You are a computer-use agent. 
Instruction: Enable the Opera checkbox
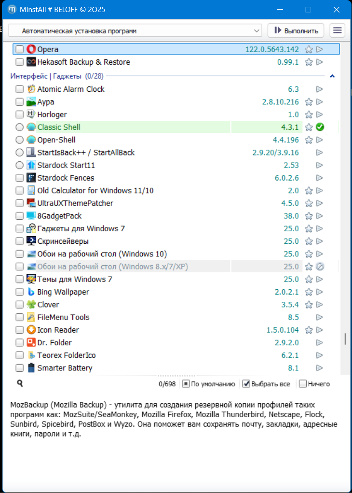pyautogui.click(x=19, y=49)
